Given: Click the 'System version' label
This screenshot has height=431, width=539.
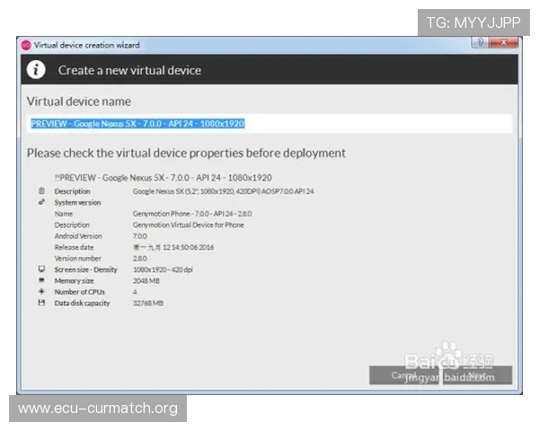Looking at the screenshot, I should click(x=77, y=202).
